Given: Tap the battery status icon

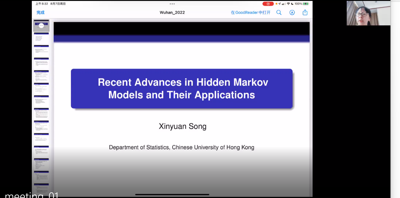Looking at the screenshot, I should click(306, 4).
